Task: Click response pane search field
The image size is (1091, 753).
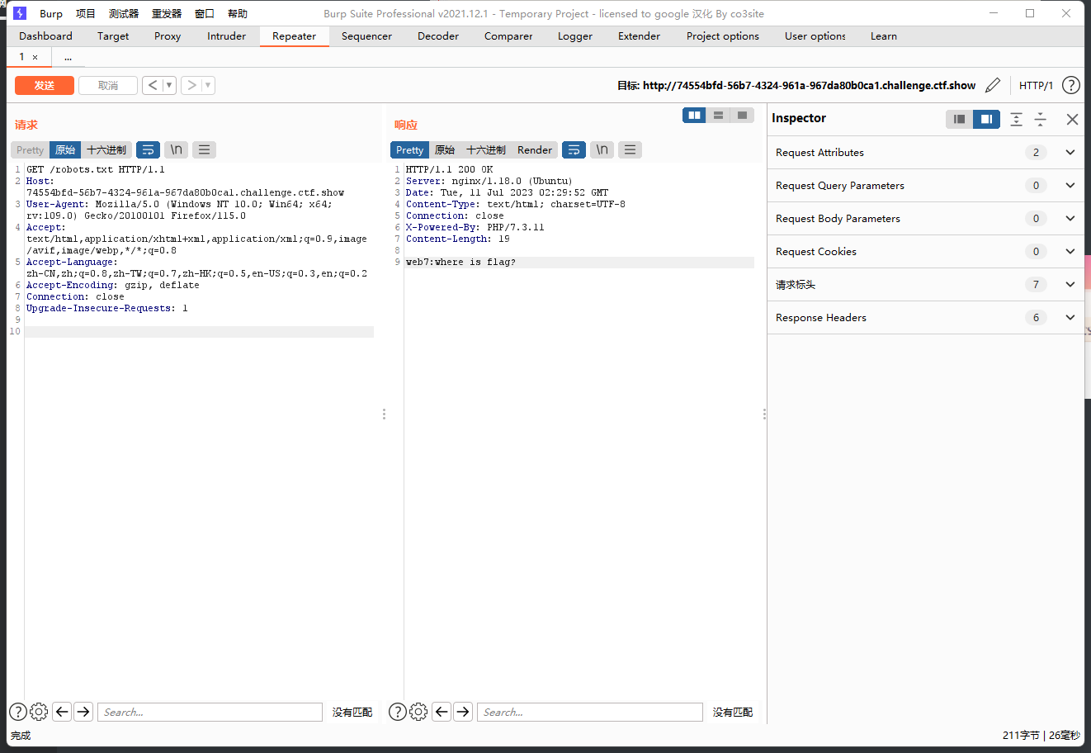Action: point(589,712)
